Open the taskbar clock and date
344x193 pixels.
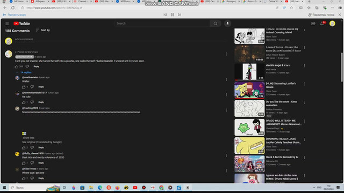[x=328, y=188]
